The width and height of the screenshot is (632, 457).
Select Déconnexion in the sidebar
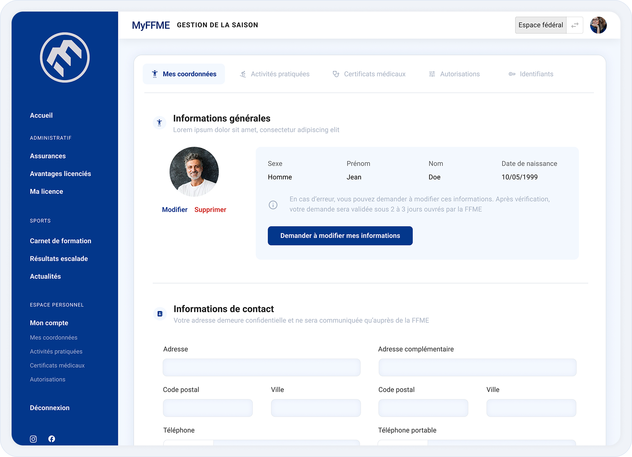[x=50, y=408]
